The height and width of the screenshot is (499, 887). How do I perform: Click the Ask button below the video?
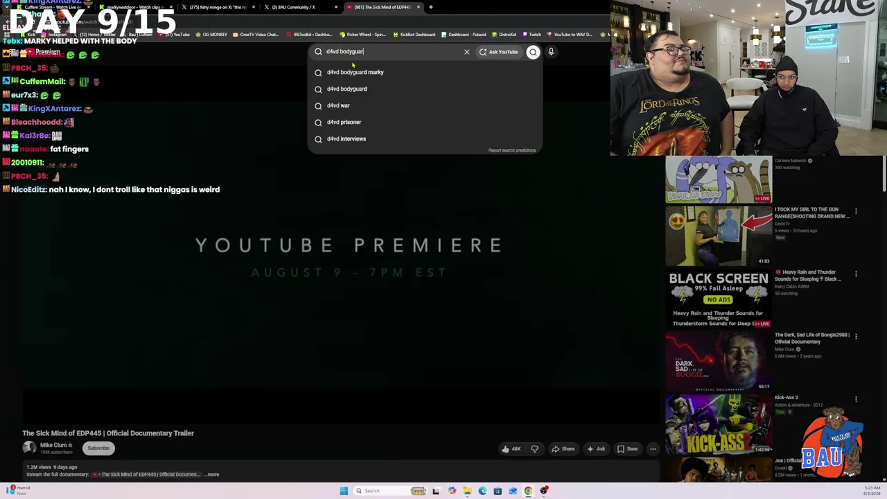596,449
